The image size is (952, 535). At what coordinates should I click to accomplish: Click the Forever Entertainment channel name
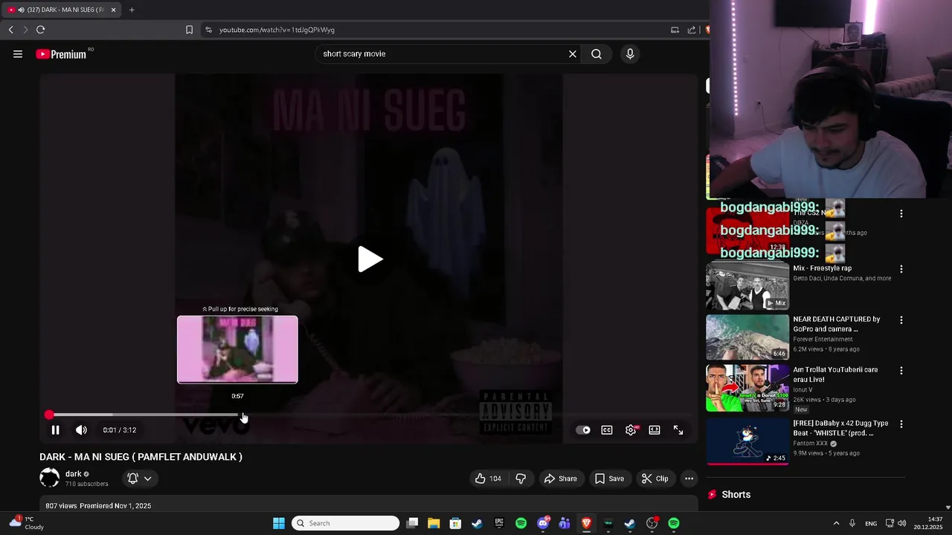823,340
